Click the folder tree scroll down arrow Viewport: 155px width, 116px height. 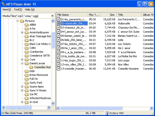point(53,103)
